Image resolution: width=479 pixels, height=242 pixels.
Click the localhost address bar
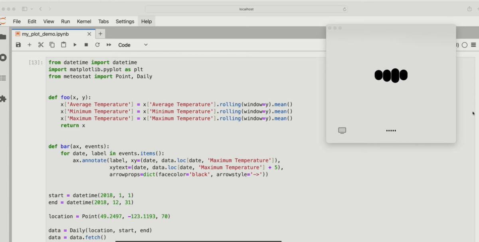(246, 9)
